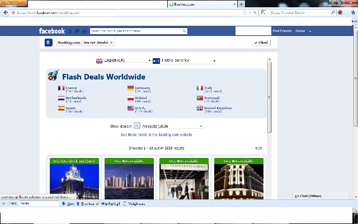Click Next results link
The width and height of the screenshot is (358, 224).
258,148
